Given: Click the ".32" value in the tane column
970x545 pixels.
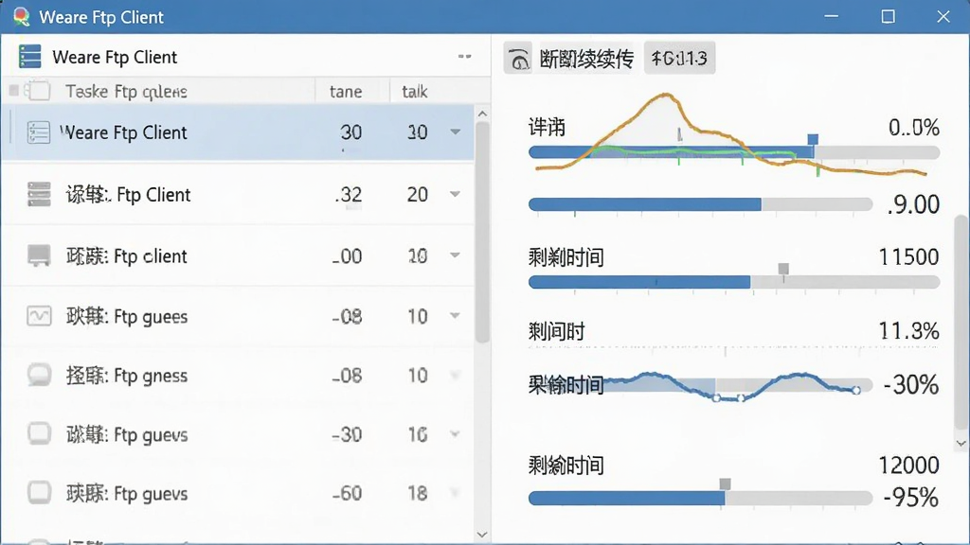Looking at the screenshot, I should click(349, 195).
